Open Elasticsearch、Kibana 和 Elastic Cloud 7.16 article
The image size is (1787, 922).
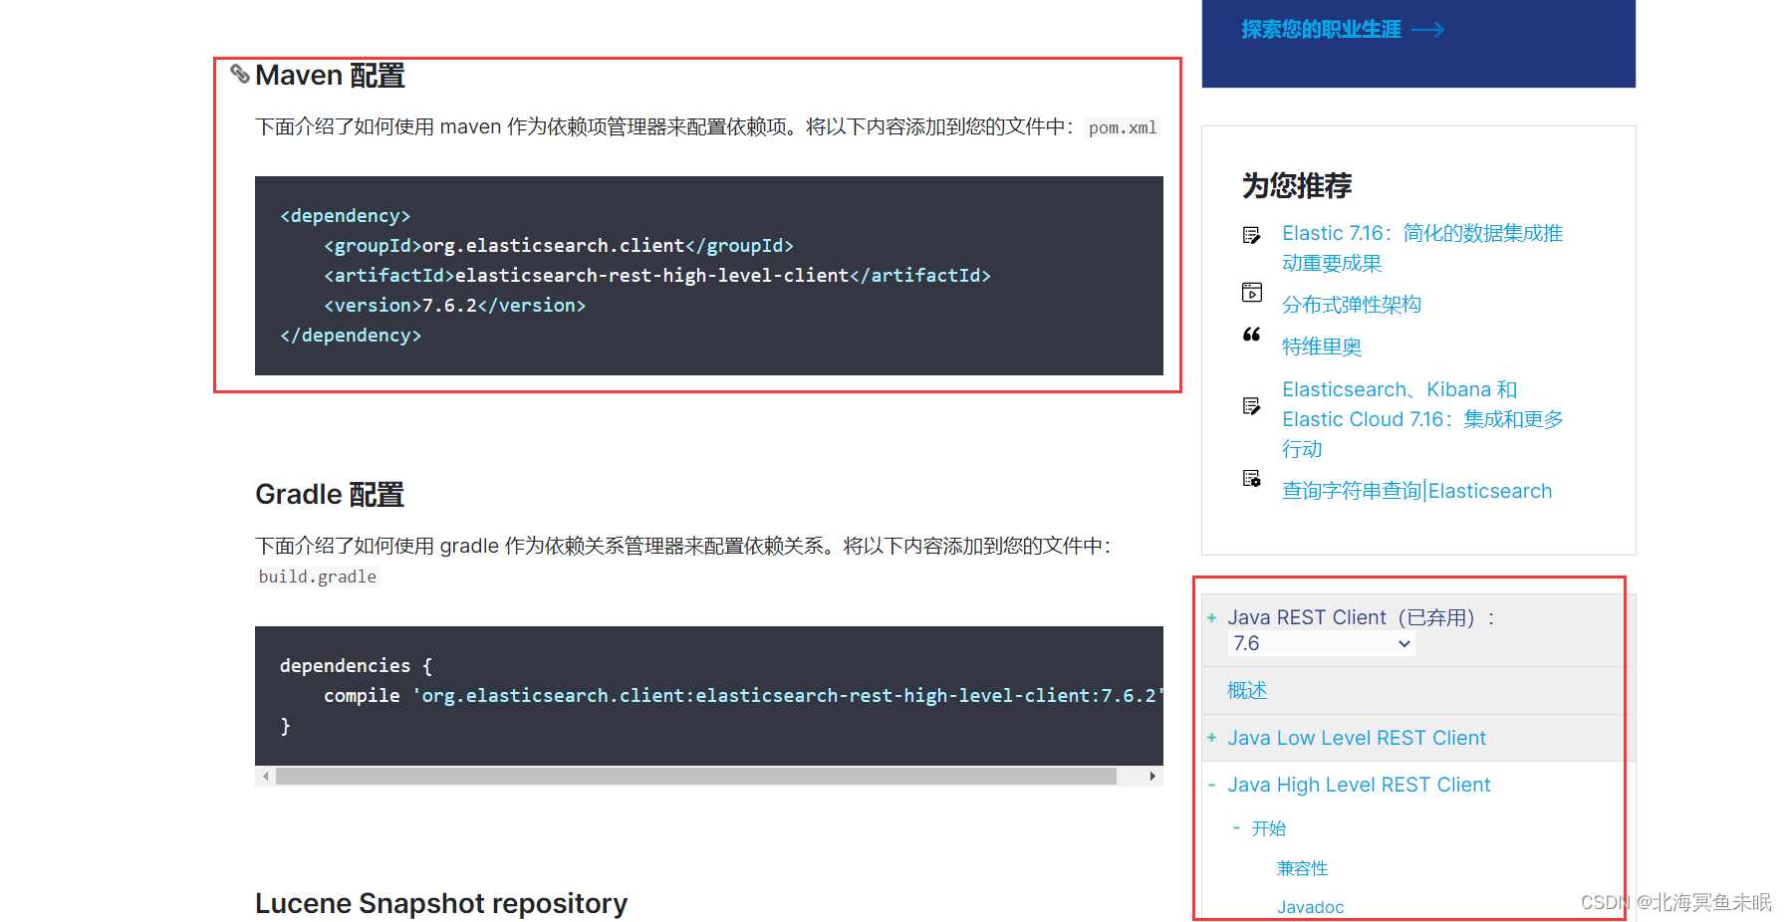pyautogui.click(x=1422, y=419)
